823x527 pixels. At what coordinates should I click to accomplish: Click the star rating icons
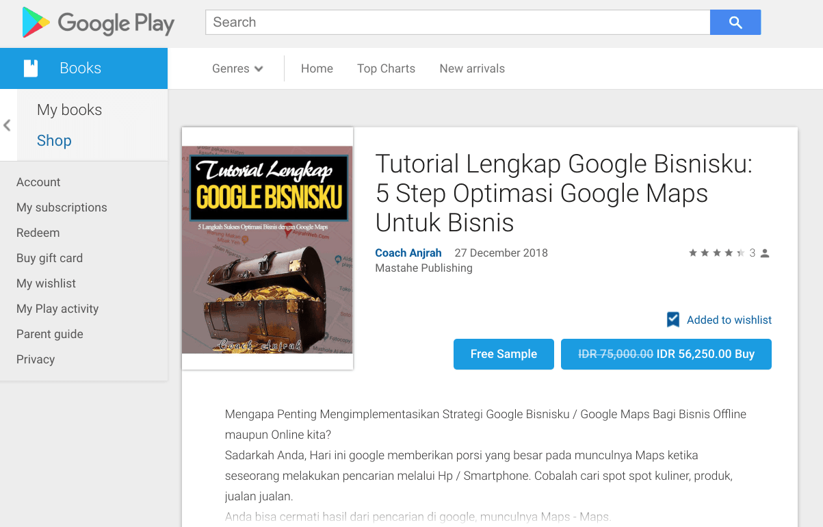[x=716, y=253]
